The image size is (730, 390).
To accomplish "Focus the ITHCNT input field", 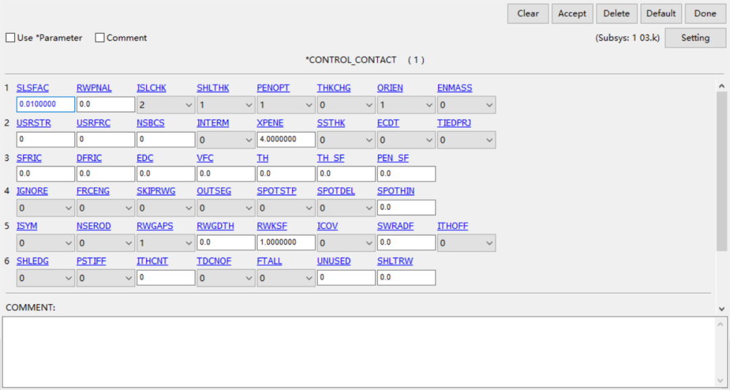I will (x=166, y=277).
